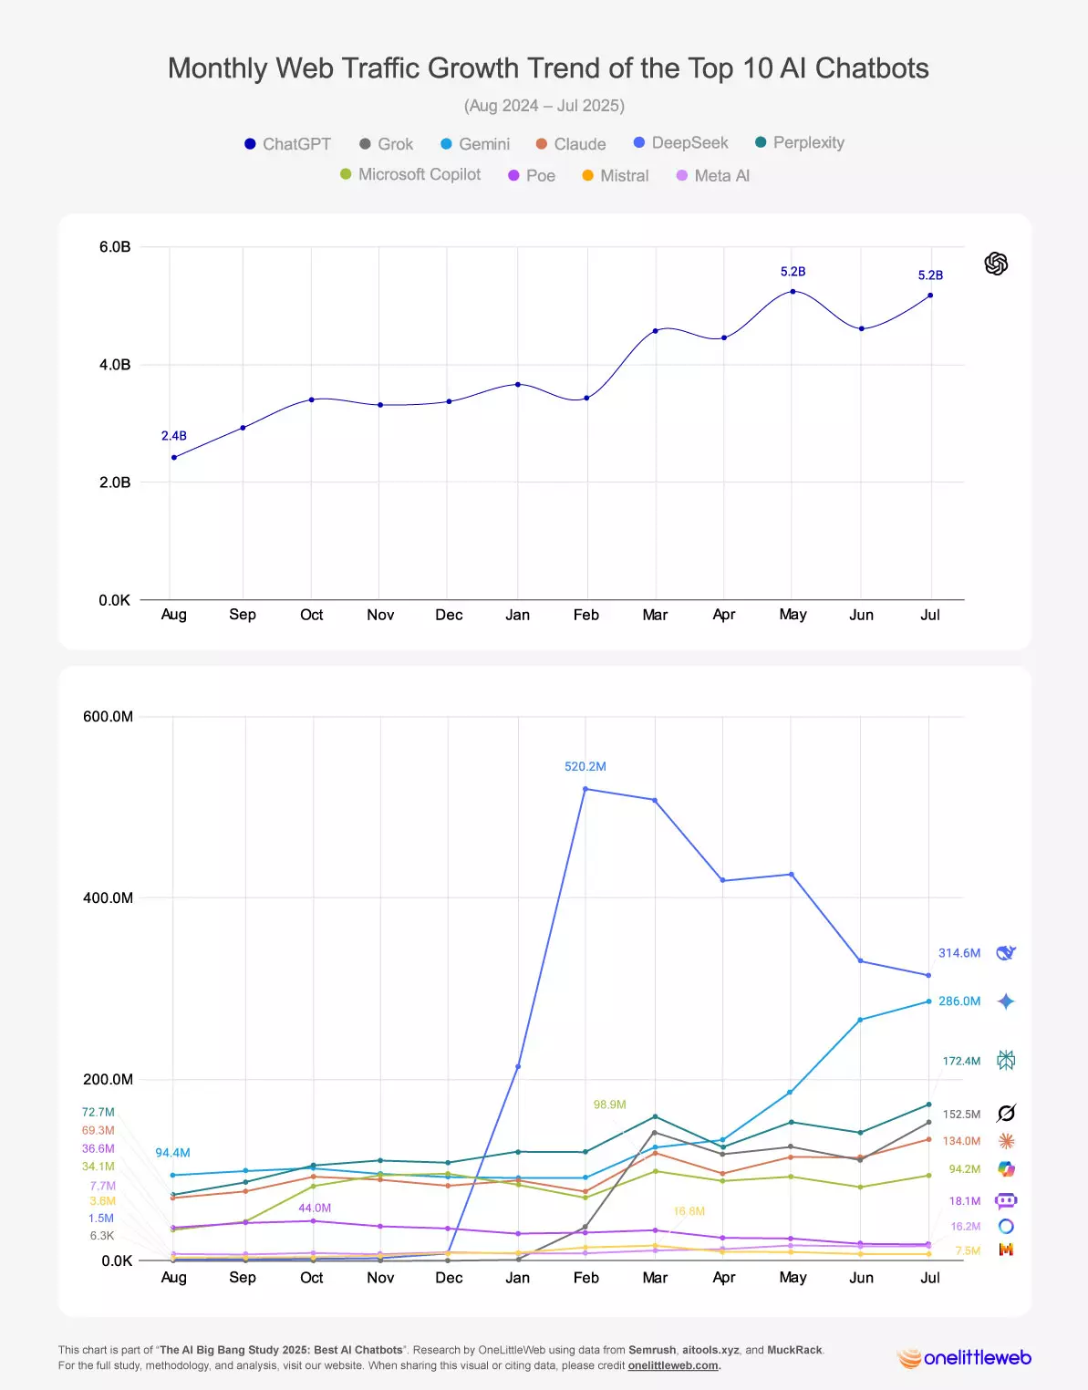Click the '314.6M' DeepSeek July value
This screenshot has height=1390, width=1088.
point(959,953)
